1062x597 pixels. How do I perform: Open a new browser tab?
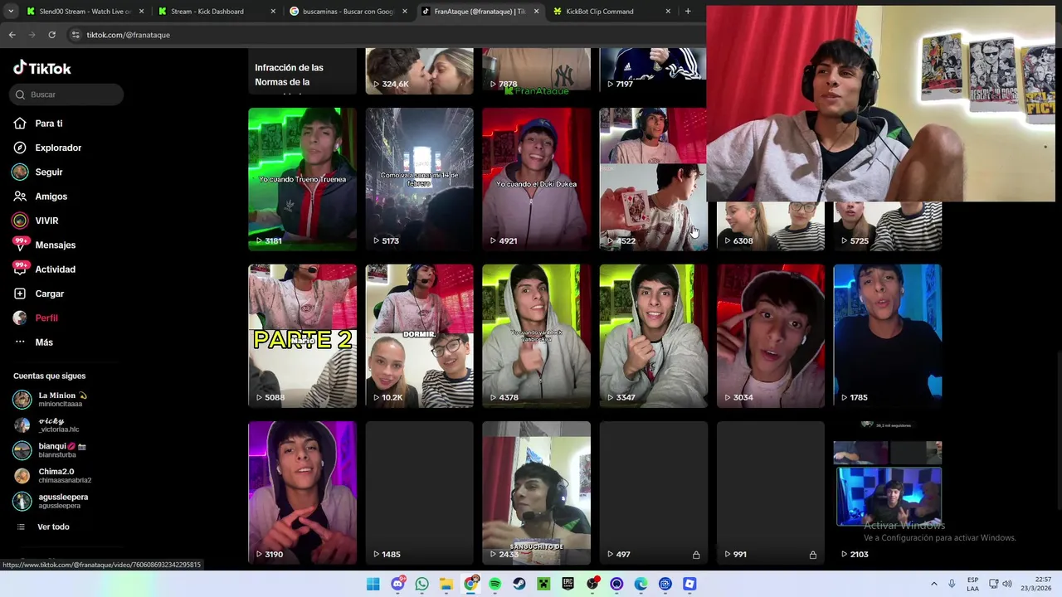[688, 12]
